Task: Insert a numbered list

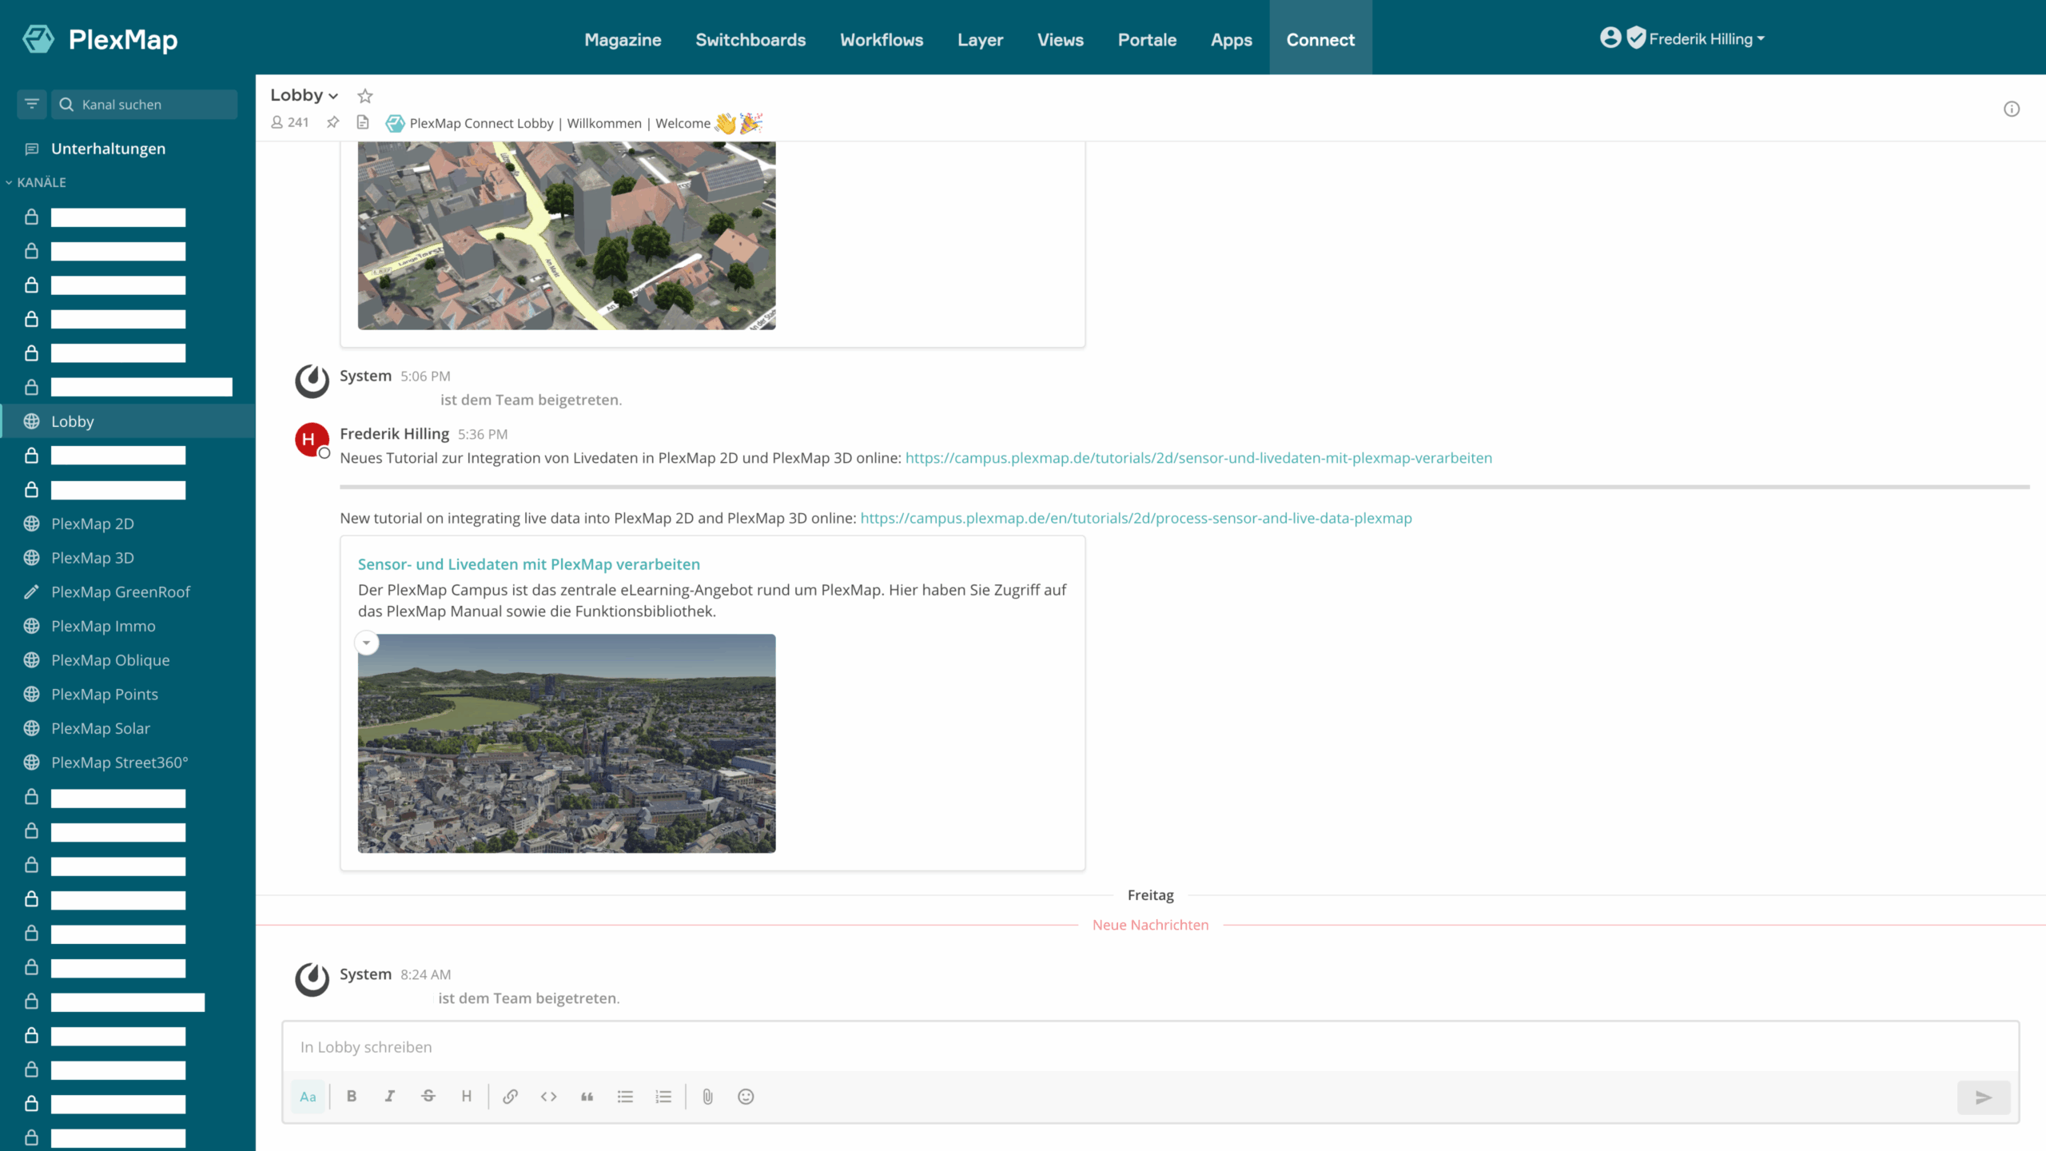Action: (663, 1097)
